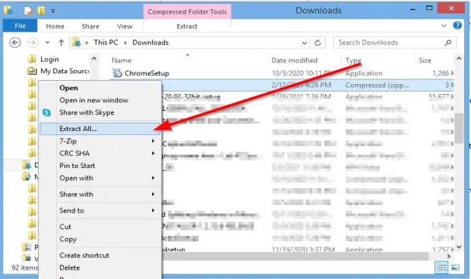Image resolution: width=471 pixels, height=279 pixels.
Task: Open the recent locations dropdown arrow
Action: click(48, 42)
